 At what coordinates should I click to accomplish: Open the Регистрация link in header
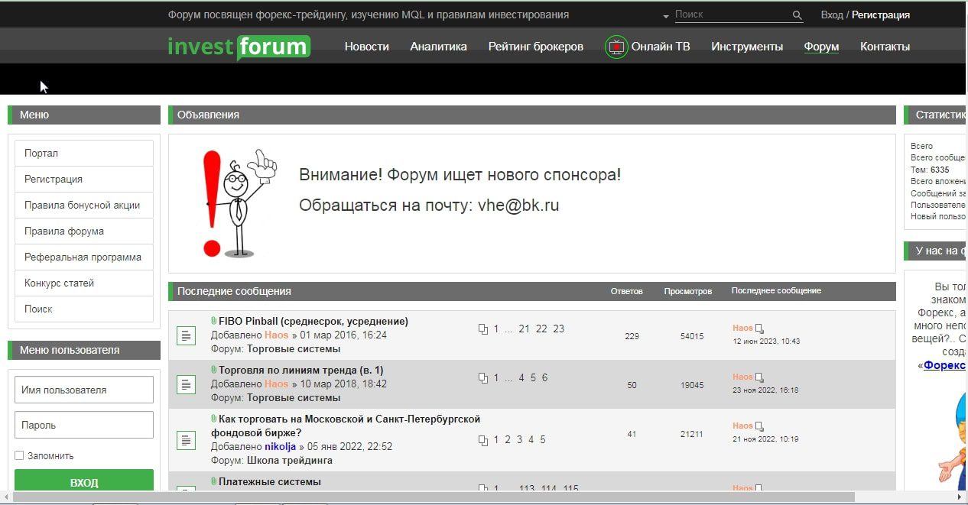881,15
